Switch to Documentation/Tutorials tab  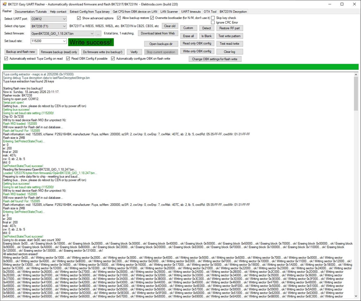31,12
